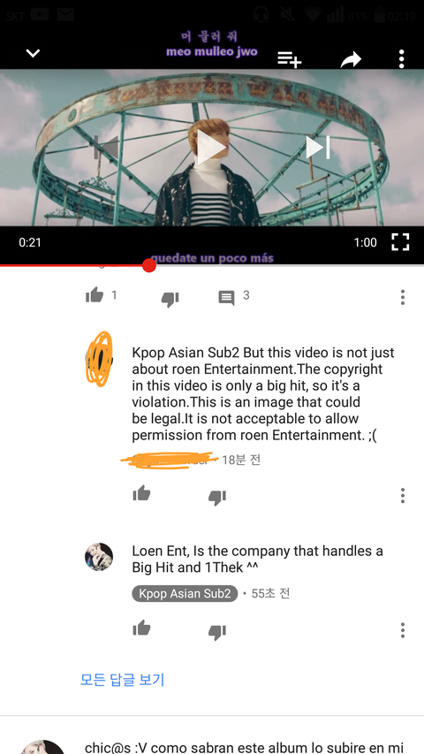Like the Loen Ent reply
424x754 pixels.
pos(141,628)
